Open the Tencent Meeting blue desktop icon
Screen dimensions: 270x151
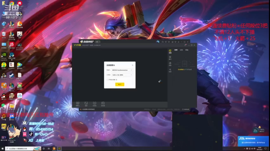[x=11, y=117]
